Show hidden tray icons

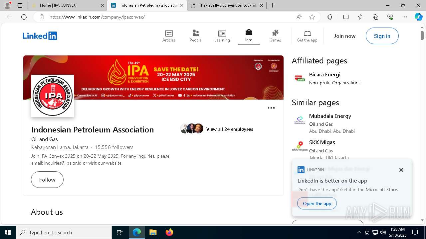coord(359,232)
